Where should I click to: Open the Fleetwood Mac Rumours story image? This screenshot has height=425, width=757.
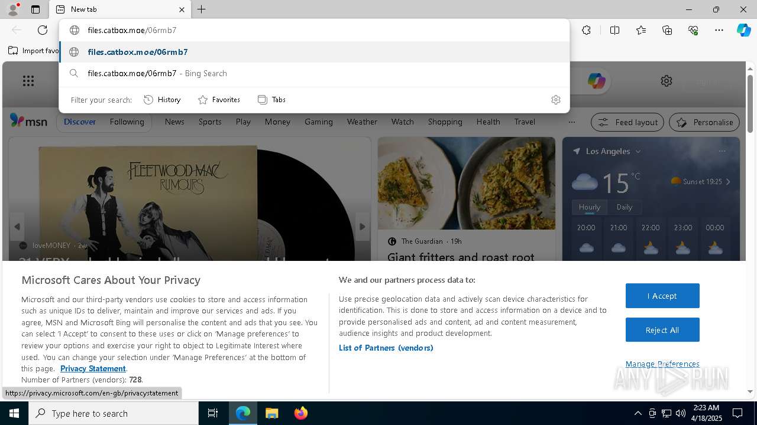pos(189,198)
